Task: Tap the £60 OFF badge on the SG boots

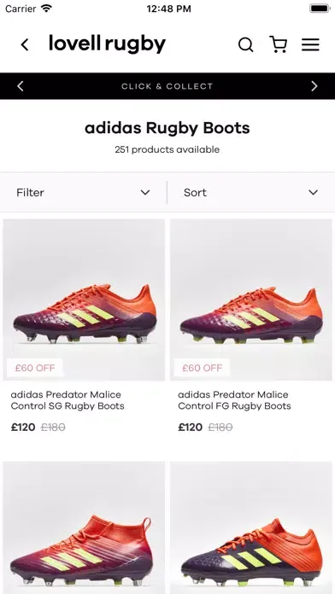Action: pyautogui.click(x=35, y=368)
